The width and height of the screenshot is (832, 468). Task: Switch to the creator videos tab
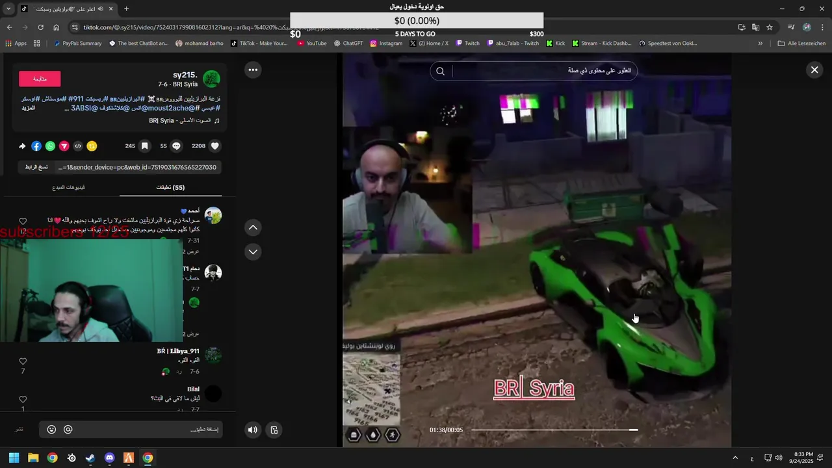point(68,187)
